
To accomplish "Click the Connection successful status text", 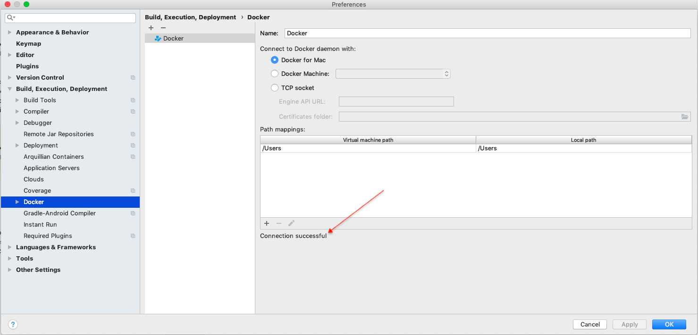I will [x=293, y=236].
